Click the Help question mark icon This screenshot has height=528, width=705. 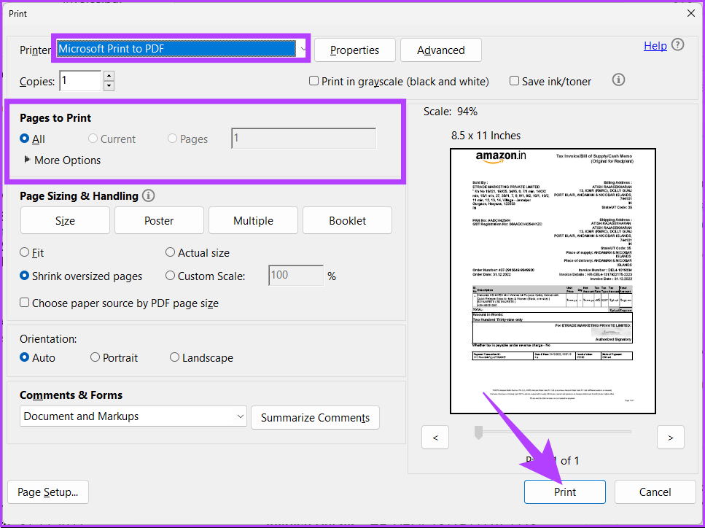click(x=677, y=45)
